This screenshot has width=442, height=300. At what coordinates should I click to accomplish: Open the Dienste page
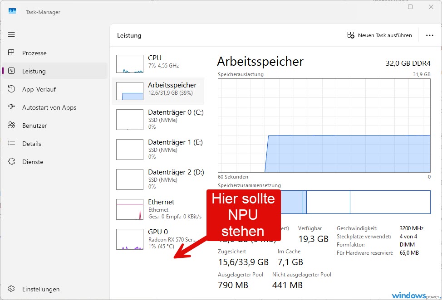pos(55,162)
